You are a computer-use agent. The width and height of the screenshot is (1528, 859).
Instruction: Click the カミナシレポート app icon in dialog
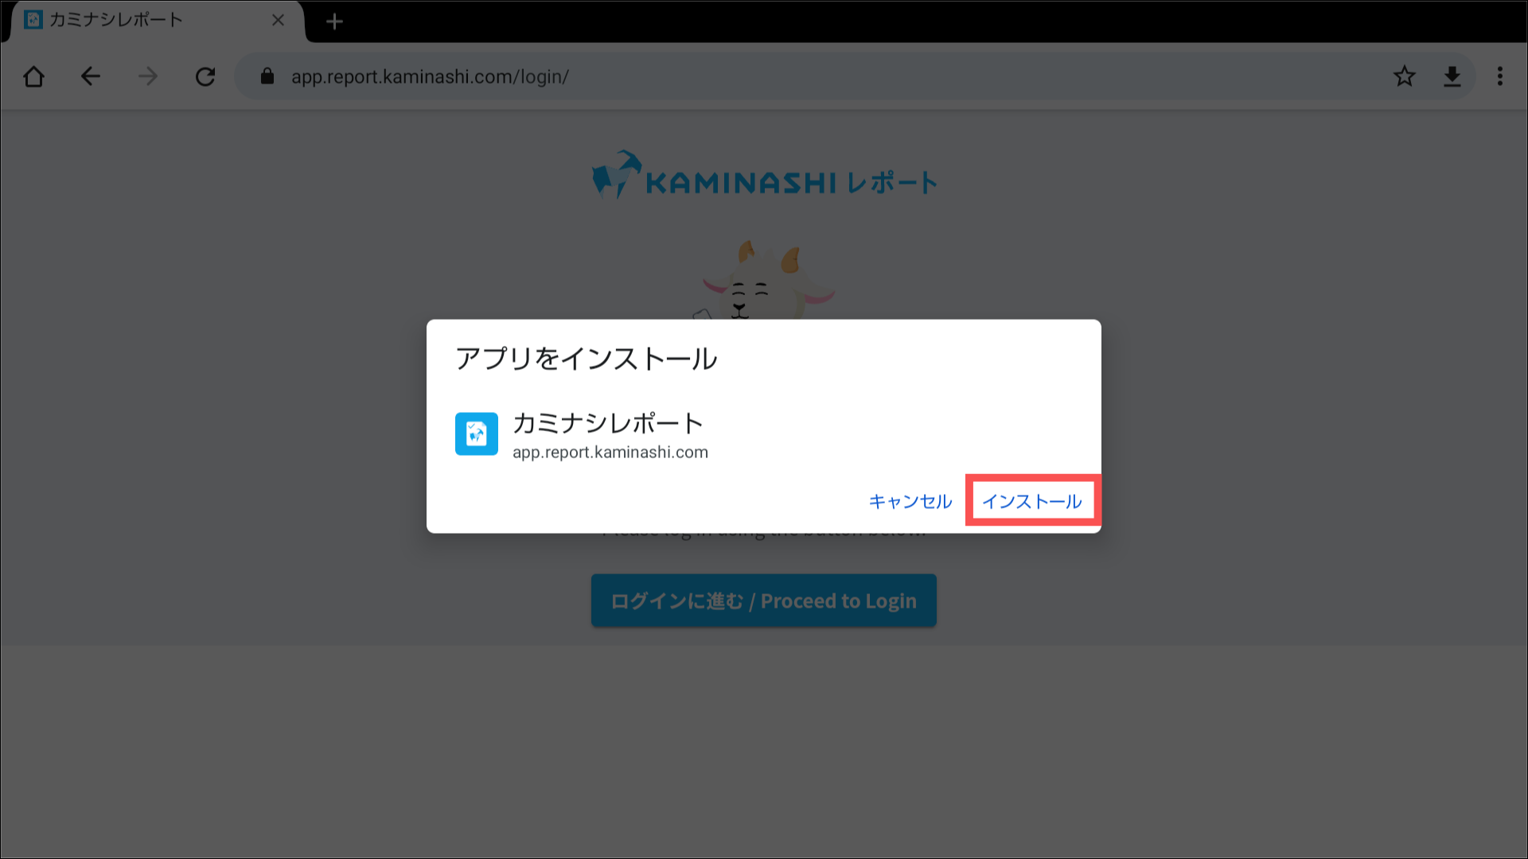(476, 433)
